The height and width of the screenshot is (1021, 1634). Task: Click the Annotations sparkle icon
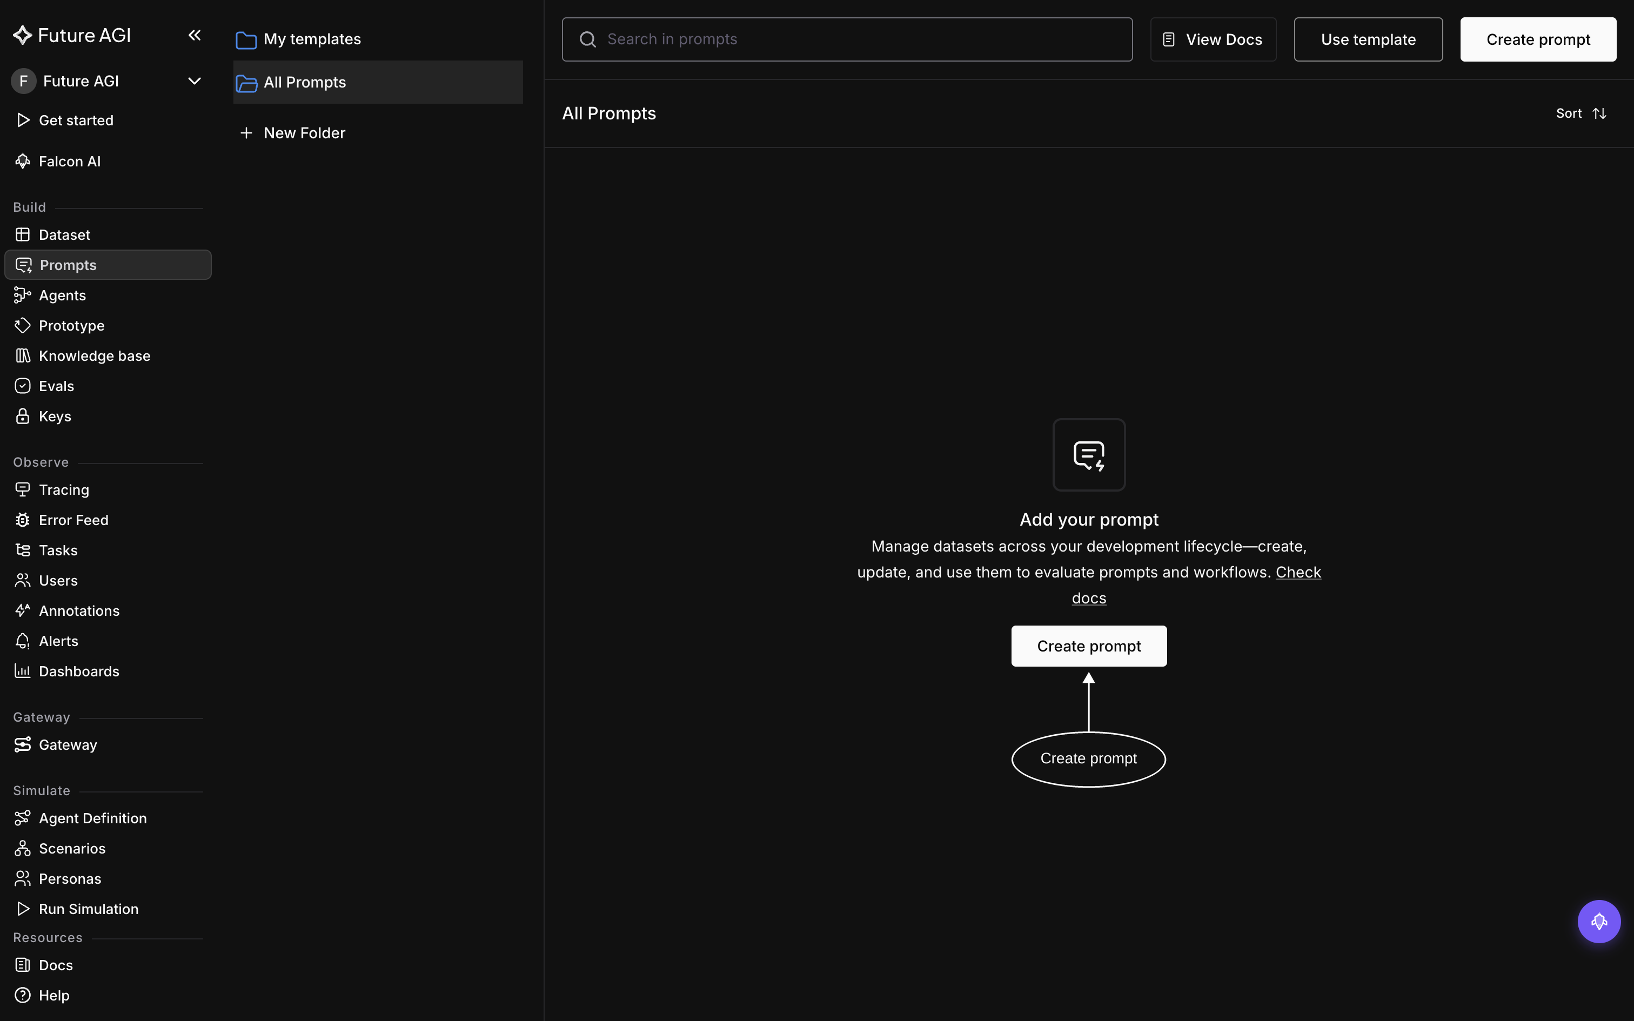point(23,611)
